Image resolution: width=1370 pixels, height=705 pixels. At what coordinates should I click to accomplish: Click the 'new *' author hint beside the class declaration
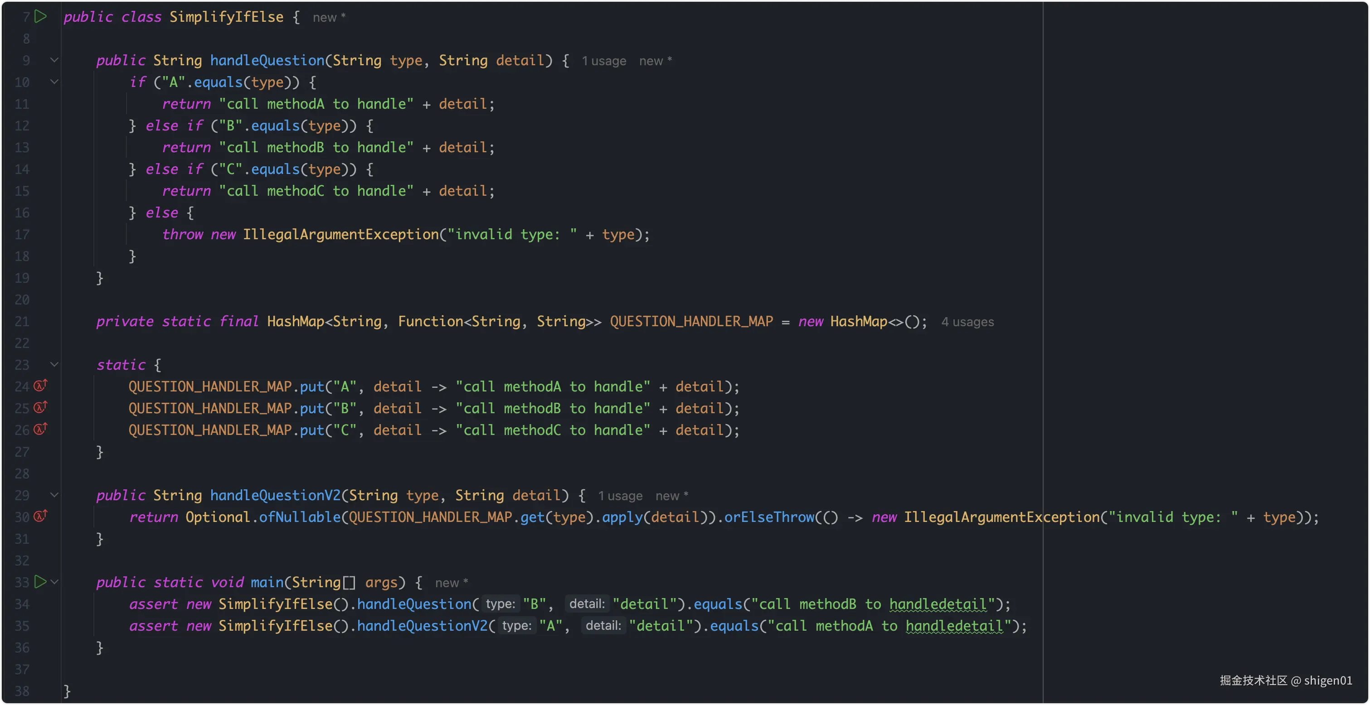329,18
